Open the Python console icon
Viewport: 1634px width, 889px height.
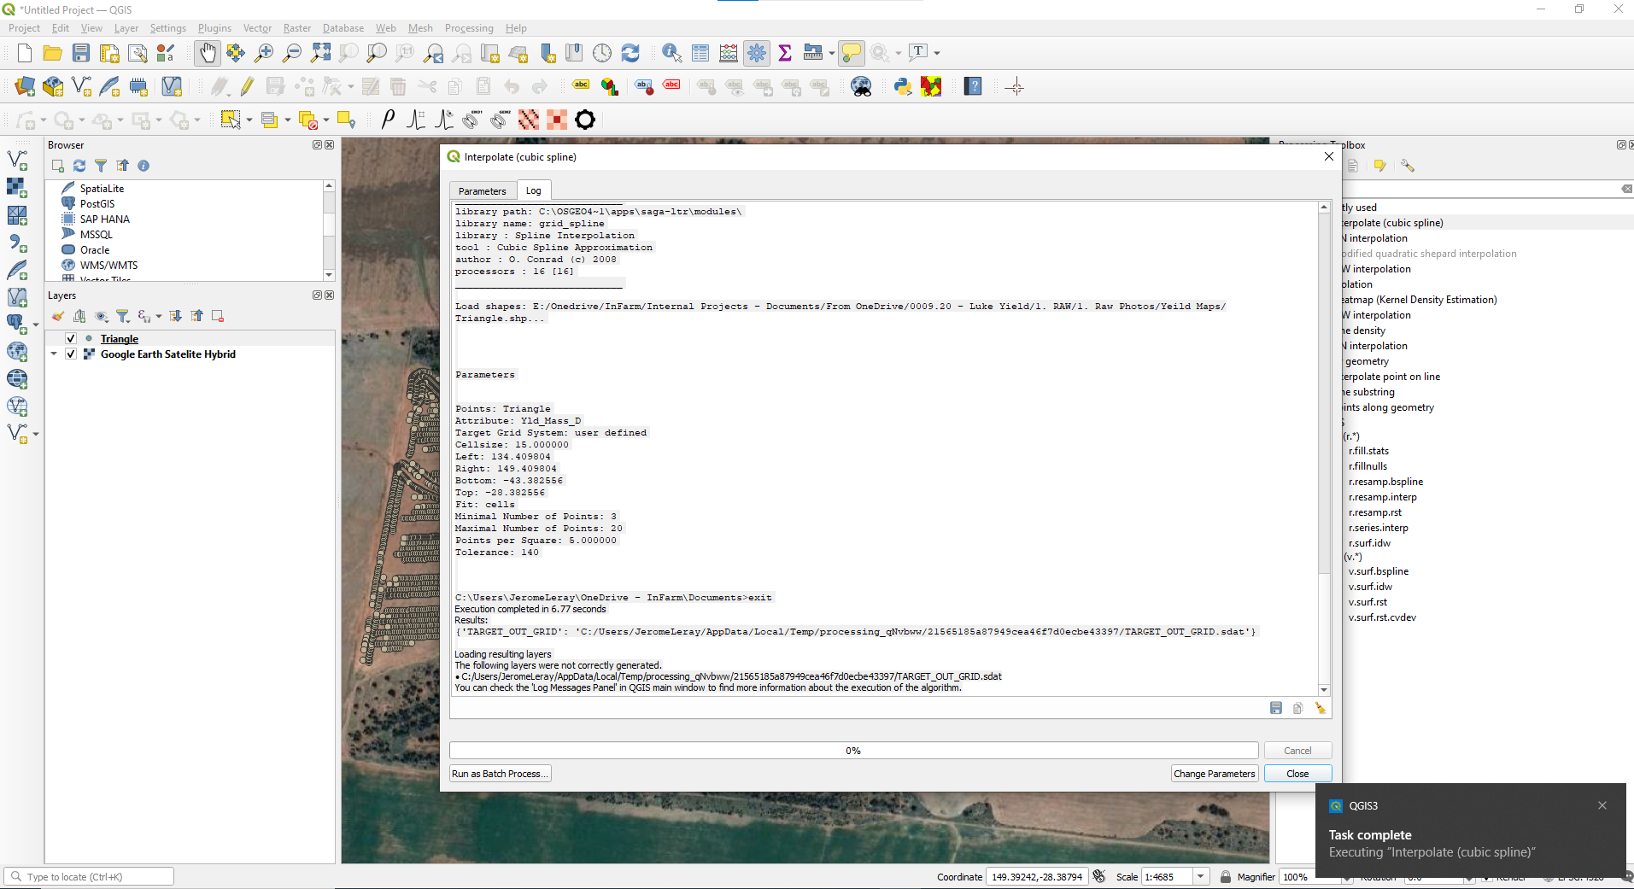[903, 86]
